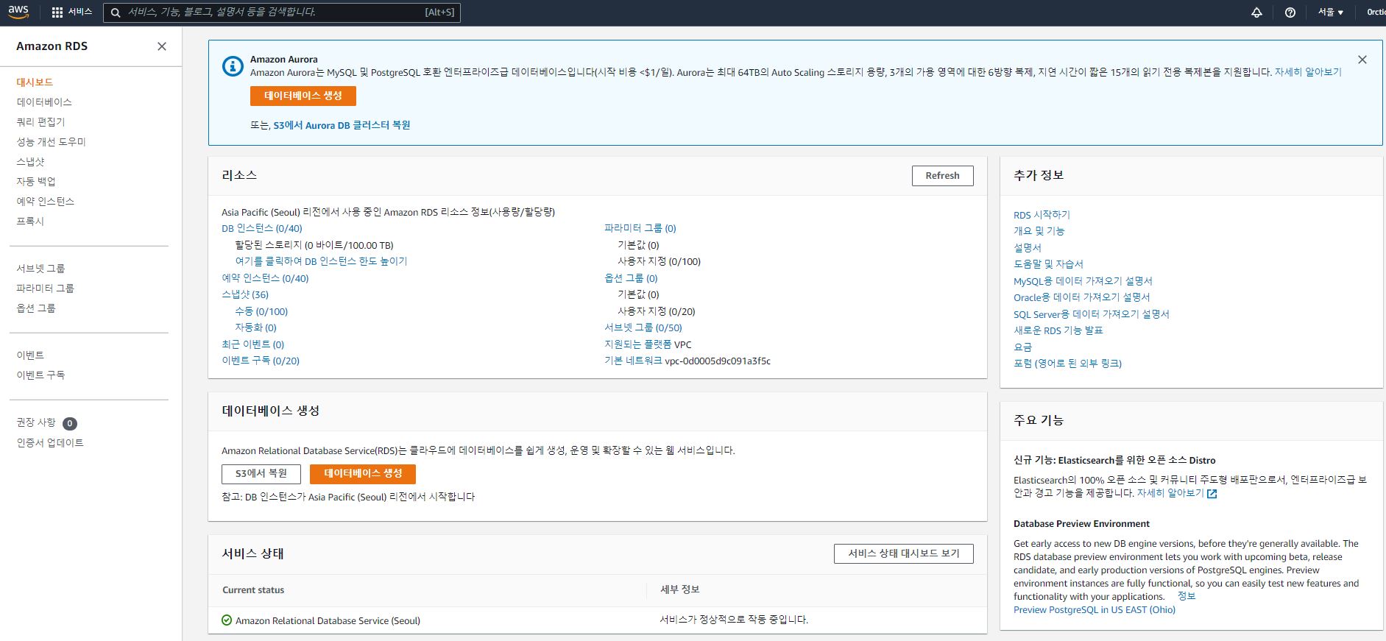Click the AWS logo home icon
The width and height of the screenshot is (1386, 641).
pyautogui.click(x=18, y=12)
